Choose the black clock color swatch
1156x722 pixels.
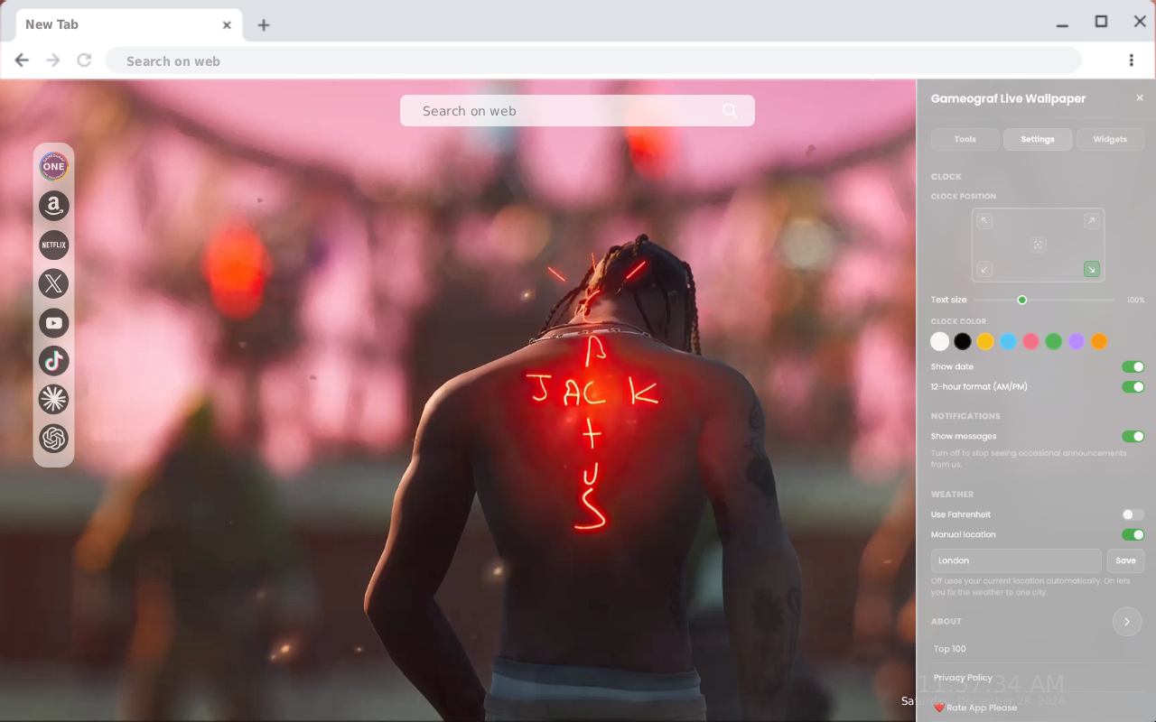(963, 341)
